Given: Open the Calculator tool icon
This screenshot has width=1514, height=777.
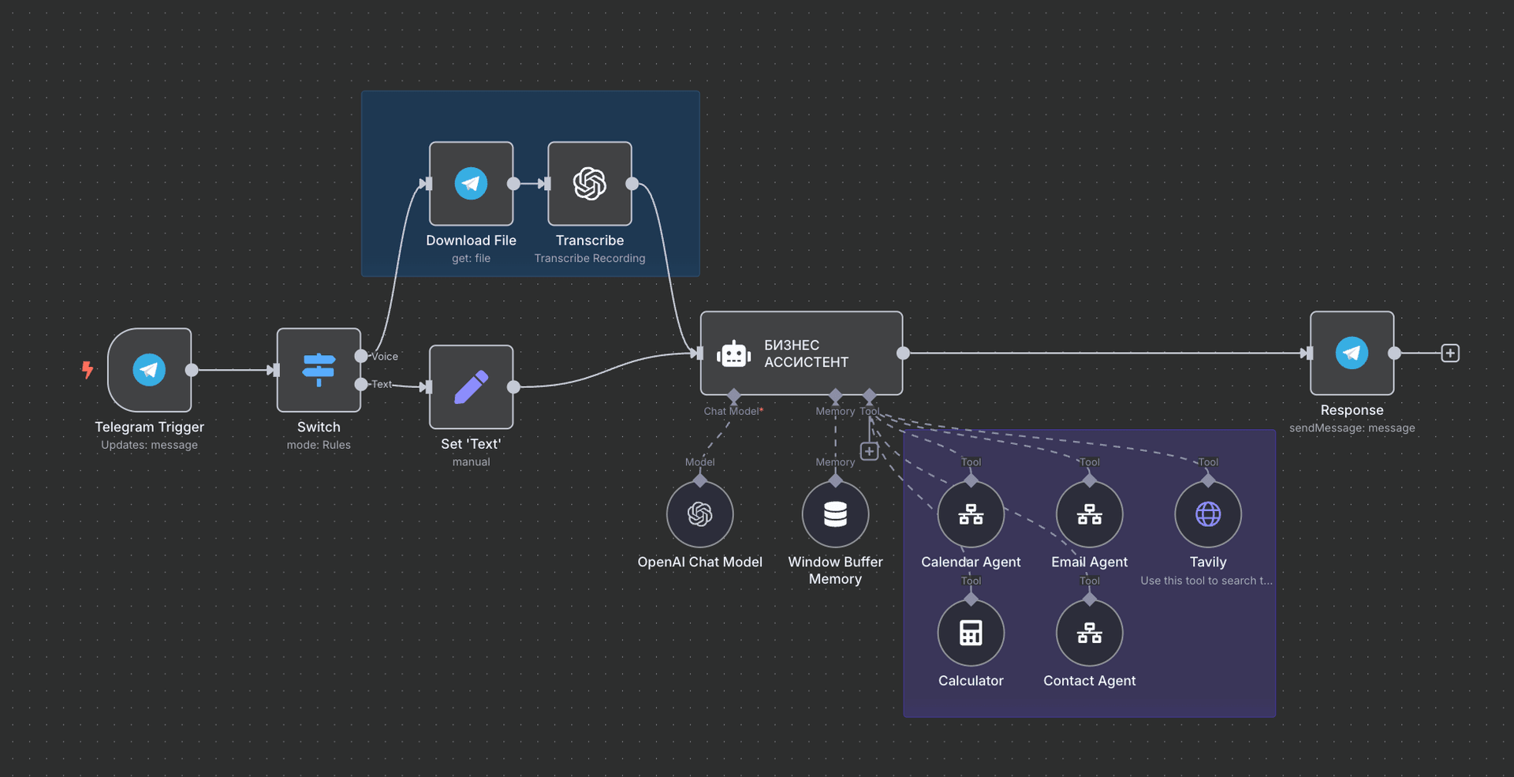Looking at the screenshot, I should pyautogui.click(x=970, y=632).
